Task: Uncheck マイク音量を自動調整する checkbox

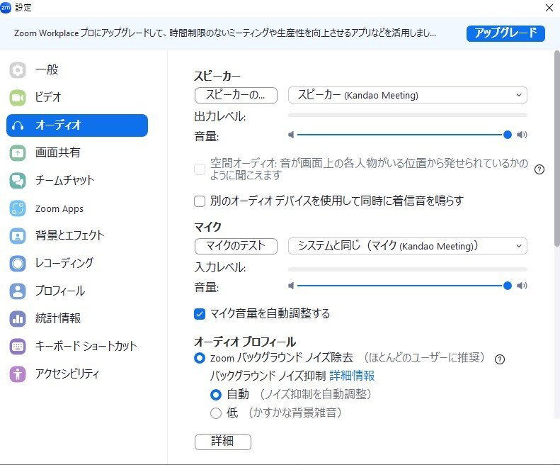Action: 200,314
